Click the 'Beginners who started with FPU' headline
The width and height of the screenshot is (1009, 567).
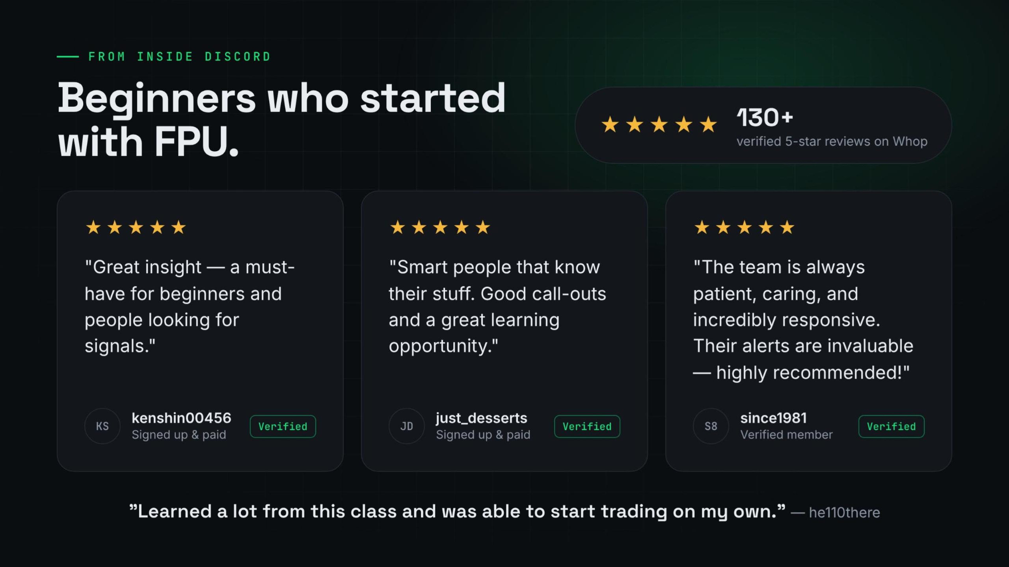tap(281, 119)
